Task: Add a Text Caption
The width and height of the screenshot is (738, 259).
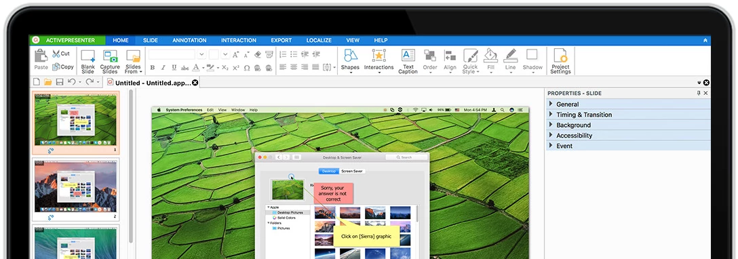Action: (408, 61)
